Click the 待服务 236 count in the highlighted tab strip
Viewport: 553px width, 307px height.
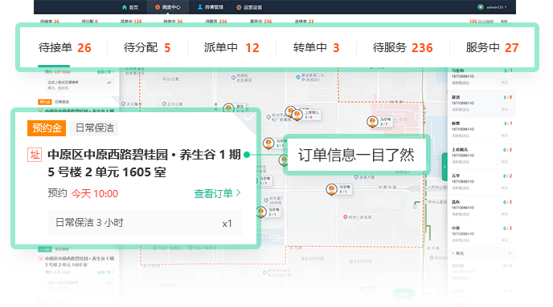pyautogui.click(x=422, y=48)
